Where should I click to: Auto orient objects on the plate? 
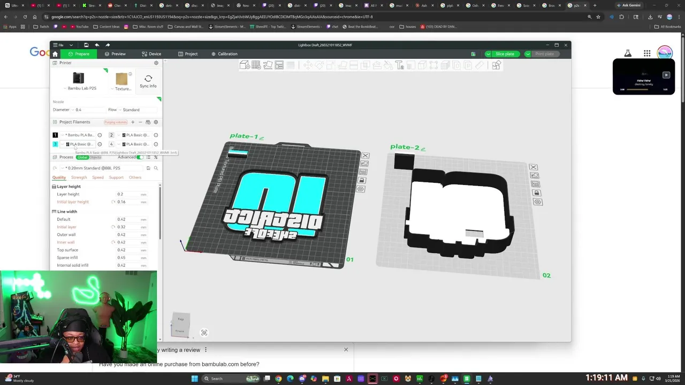click(268, 65)
